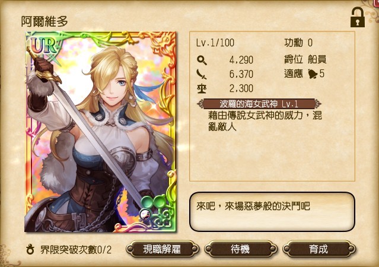The image size is (379, 267).
Task: Click the 現職解雇 button
Action: (162, 249)
